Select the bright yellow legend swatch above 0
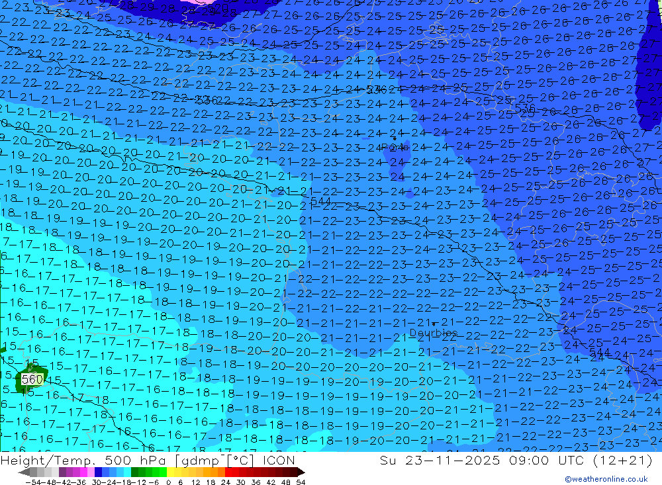The image size is (662, 485). (171, 472)
